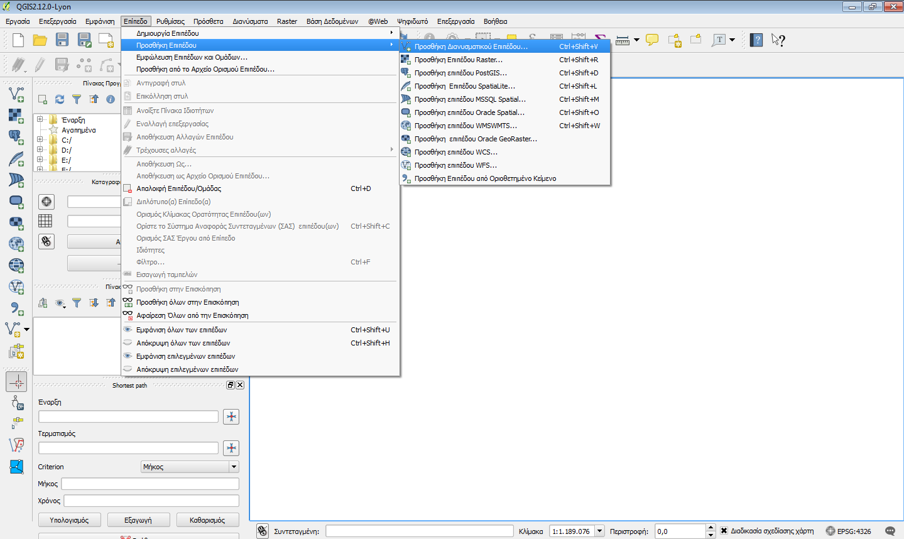Viewport: 904px width, 539px height.
Task: Click the Text annotation T icon
Action: (719, 40)
